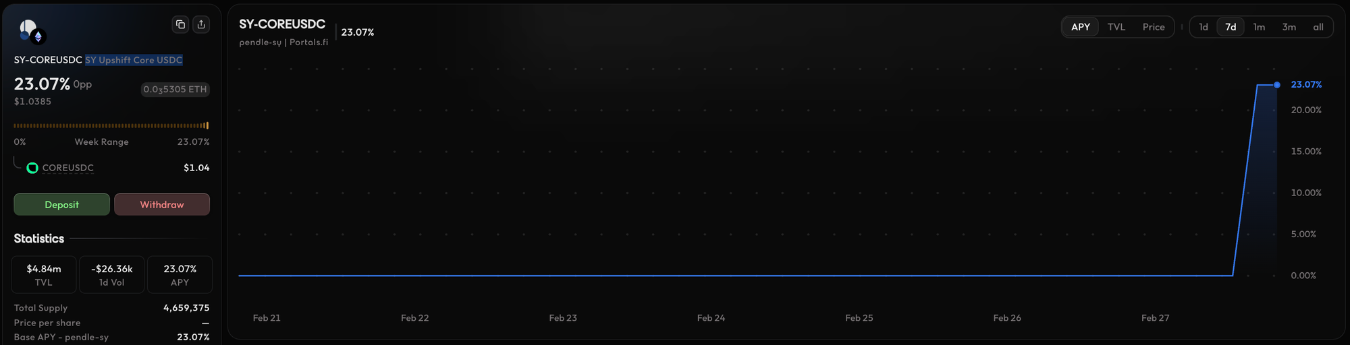Click the $1.0385 price text

32,102
